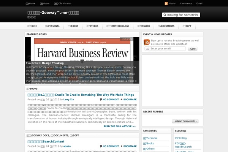Click BOOKMARK on Cradle To Cradle post
The width and height of the screenshot is (228, 152).
[x=130, y=100]
